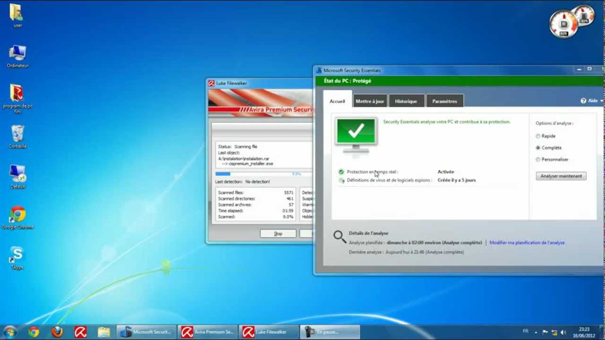
Task: Click the Action Center flag tray icon
Action: 545,332
